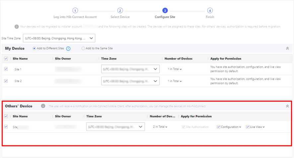The width and height of the screenshot is (294, 158).
Task: Collapse the Others' Device section
Action: pyautogui.click(x=287, y=106)
